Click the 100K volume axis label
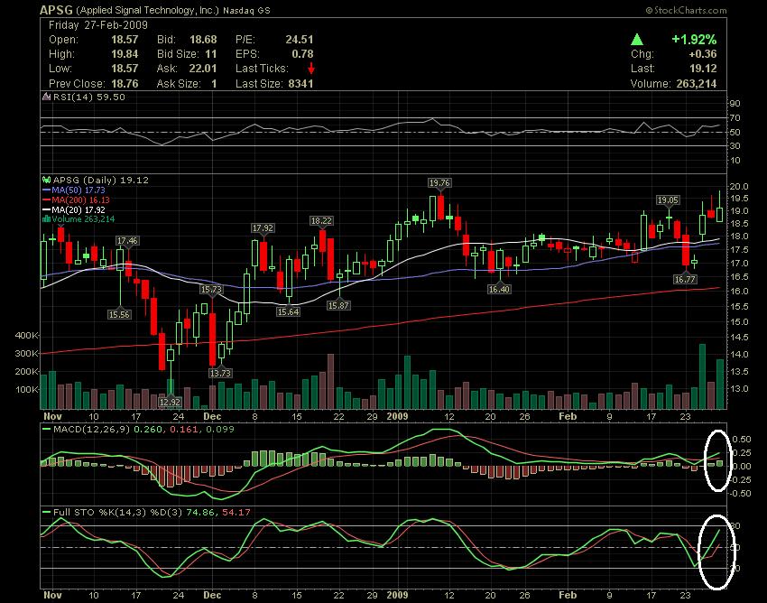 26,390
